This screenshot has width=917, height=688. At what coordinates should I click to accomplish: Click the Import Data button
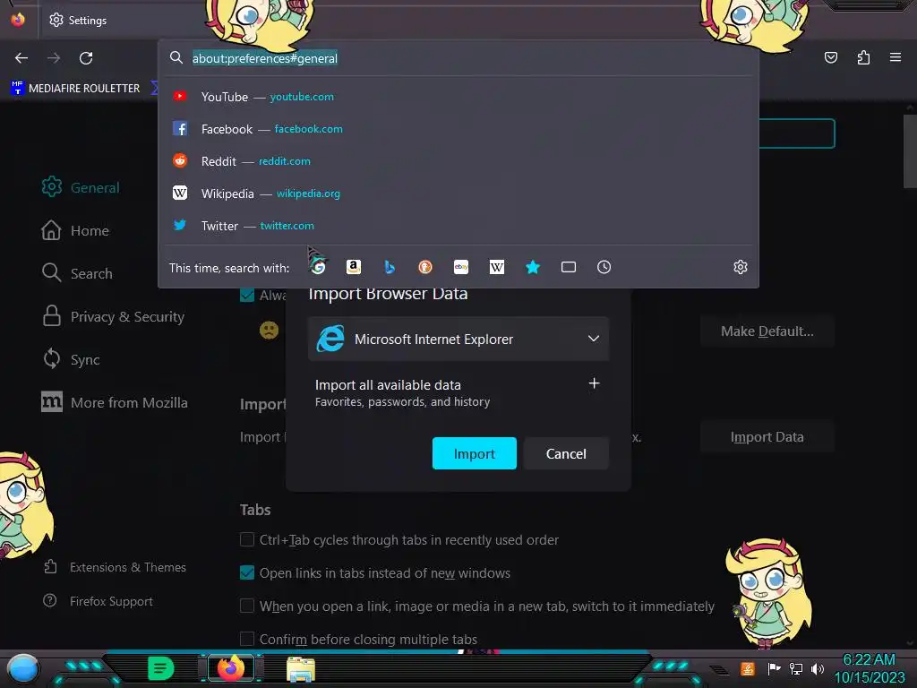[767, 437]
